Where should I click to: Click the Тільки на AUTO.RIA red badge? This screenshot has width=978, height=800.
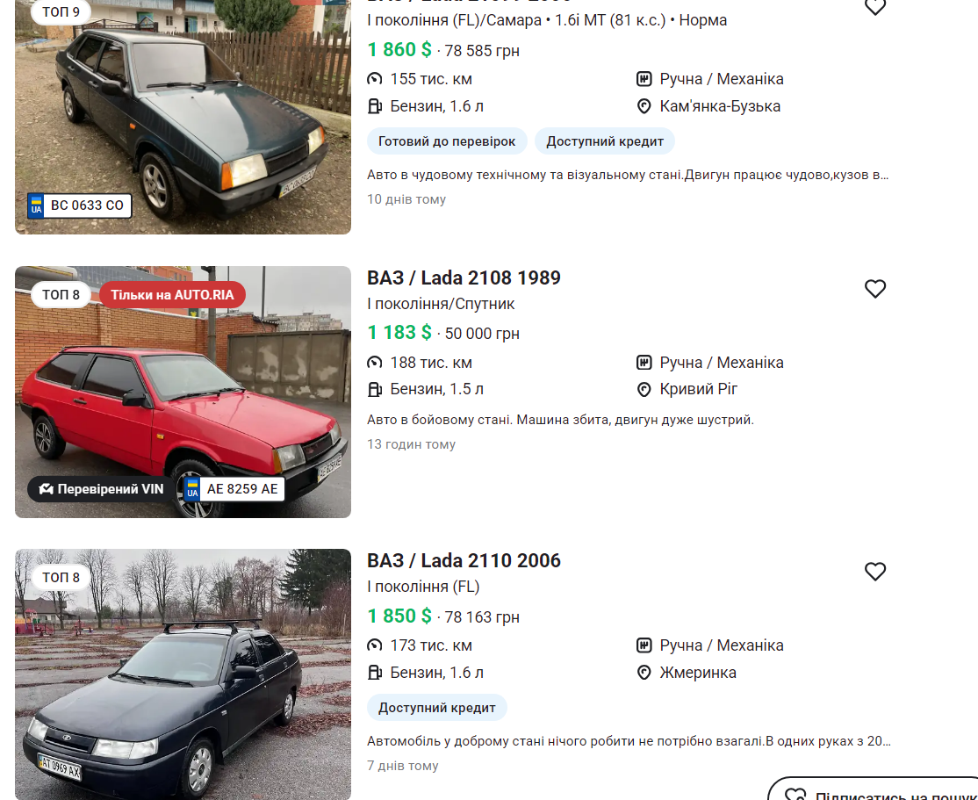coord(172,295)
